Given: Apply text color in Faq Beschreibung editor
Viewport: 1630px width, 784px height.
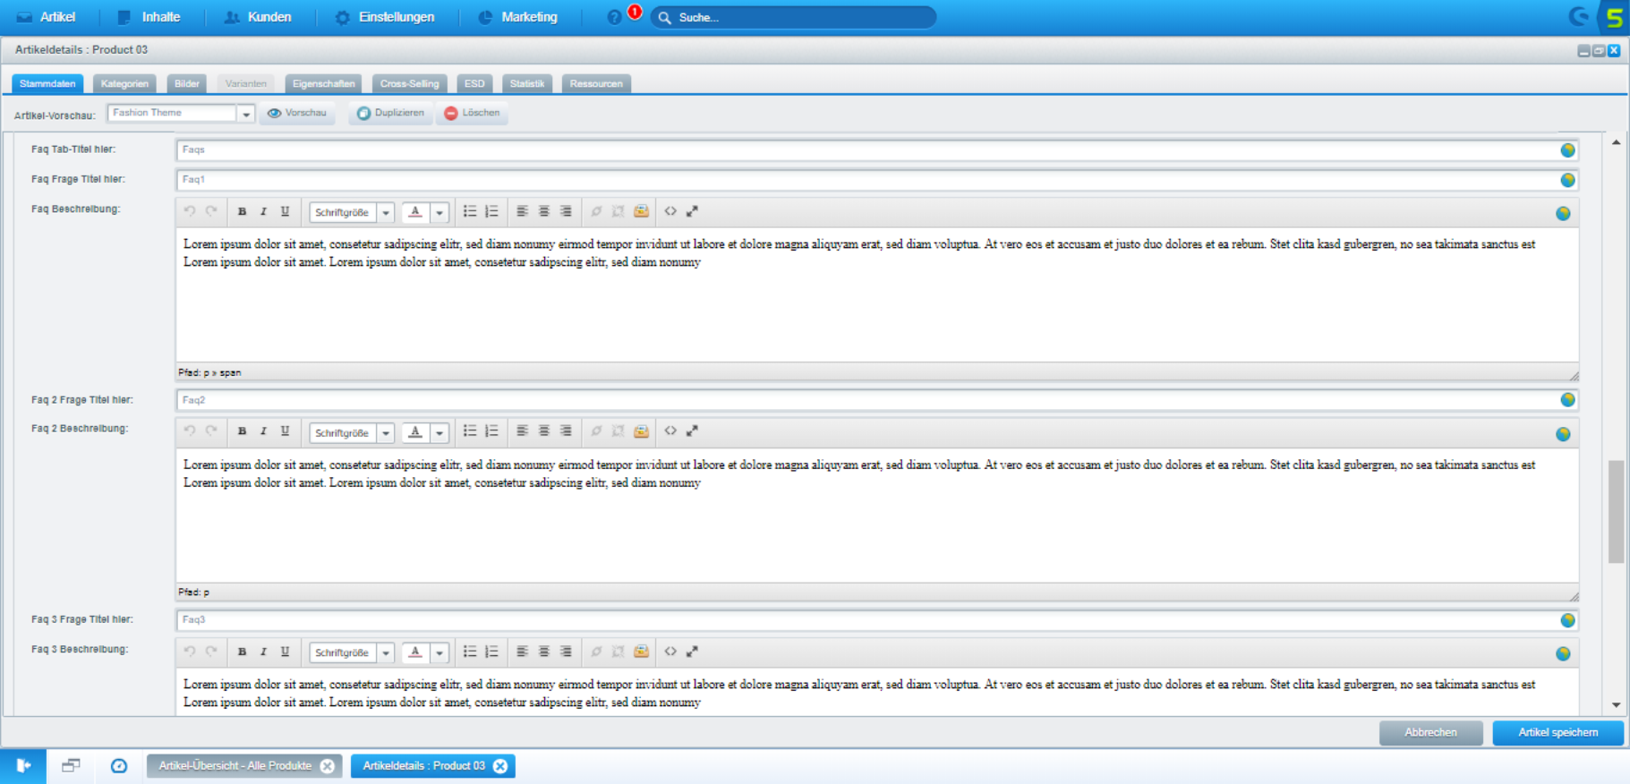Looking at the screenshot, I should pos(415,213).
